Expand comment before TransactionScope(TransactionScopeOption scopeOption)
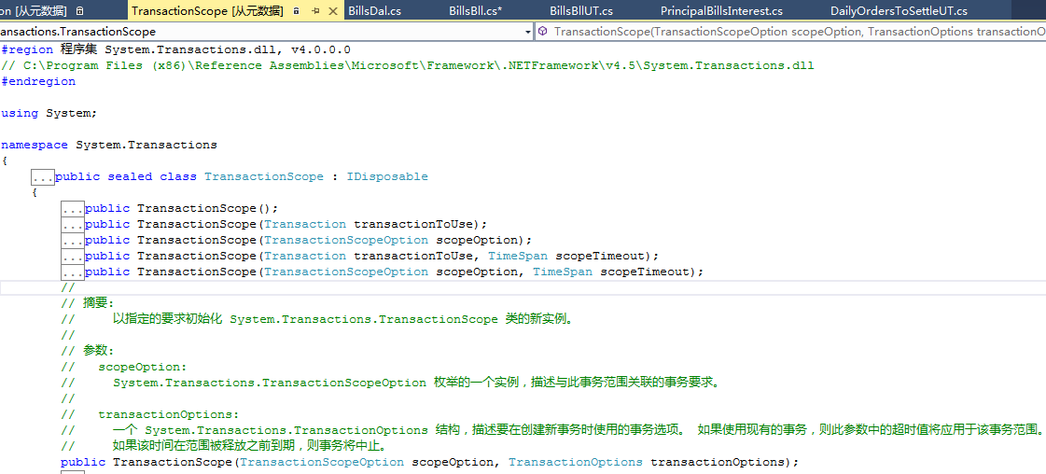1046x474 pixels. pos(73,241)
